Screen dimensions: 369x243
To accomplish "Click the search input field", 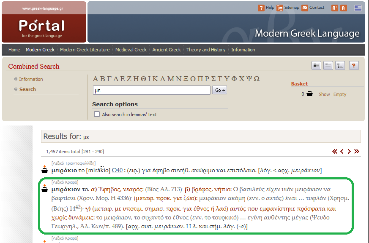I will click(152, 90).
